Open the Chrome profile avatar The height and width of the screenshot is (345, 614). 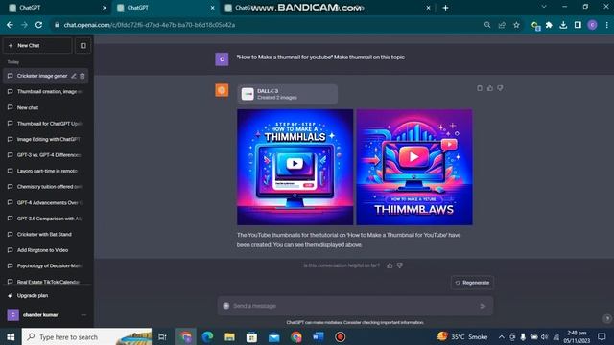pyautogui.click(x=592, y=25)
